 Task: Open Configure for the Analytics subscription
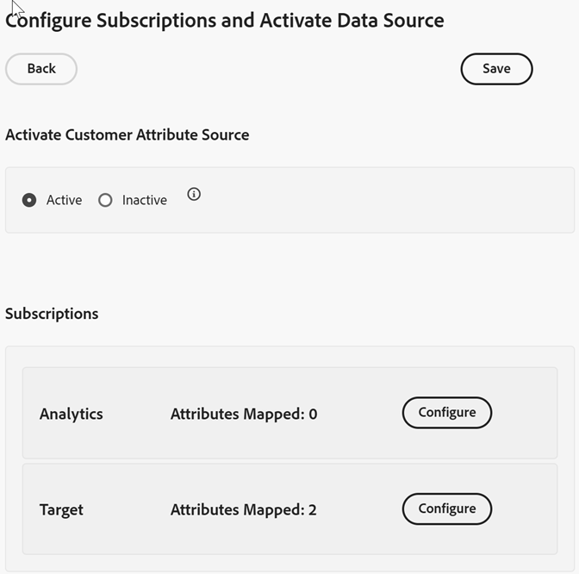coord(446,413)
